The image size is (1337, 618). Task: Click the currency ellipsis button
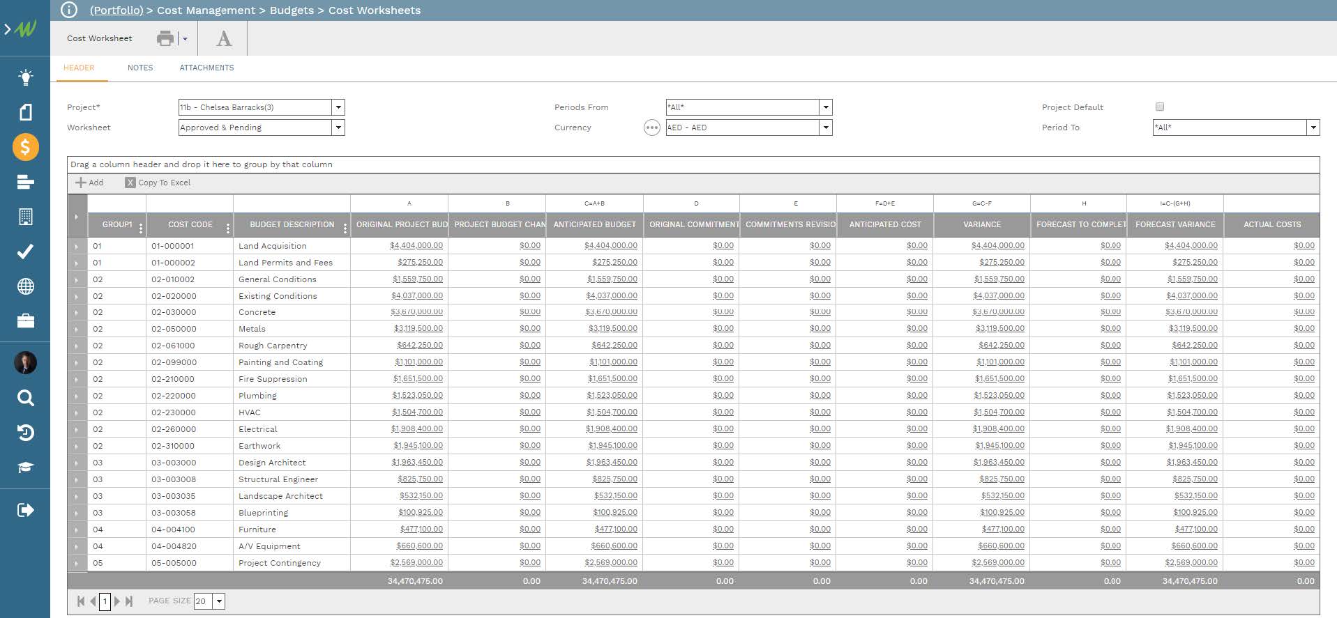[x=651, y=128]
